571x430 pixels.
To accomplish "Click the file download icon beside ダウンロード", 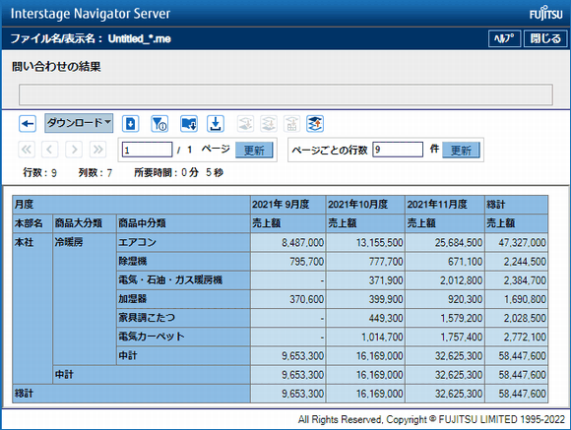I will click(x=130, y=124).
